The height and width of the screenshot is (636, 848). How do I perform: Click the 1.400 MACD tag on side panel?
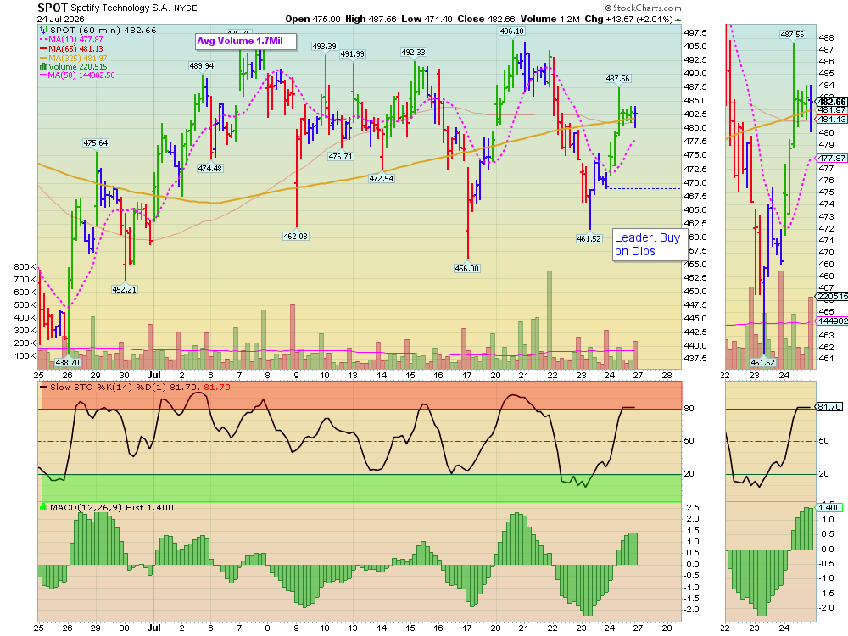(828, 507)
